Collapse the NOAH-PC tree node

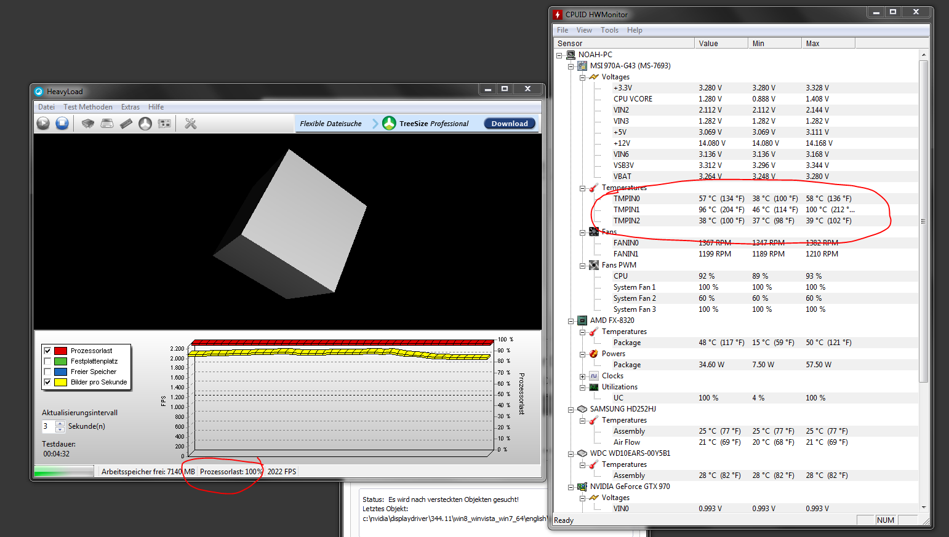click(x=559, y=55)
